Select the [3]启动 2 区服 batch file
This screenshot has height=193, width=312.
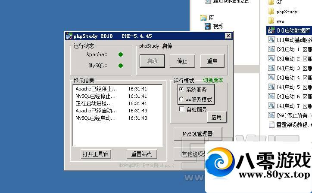290,59
